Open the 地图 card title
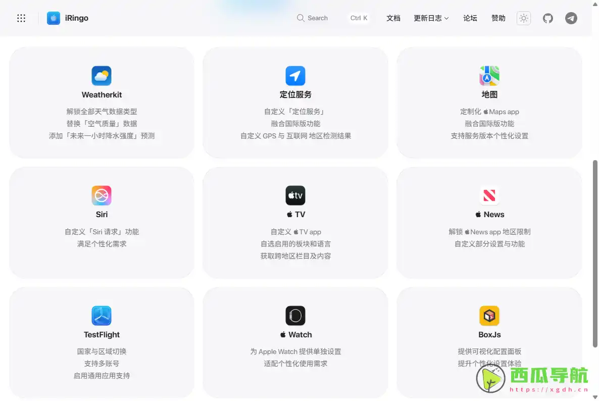Viewport: 599px width, 401px height. [489, 95]
